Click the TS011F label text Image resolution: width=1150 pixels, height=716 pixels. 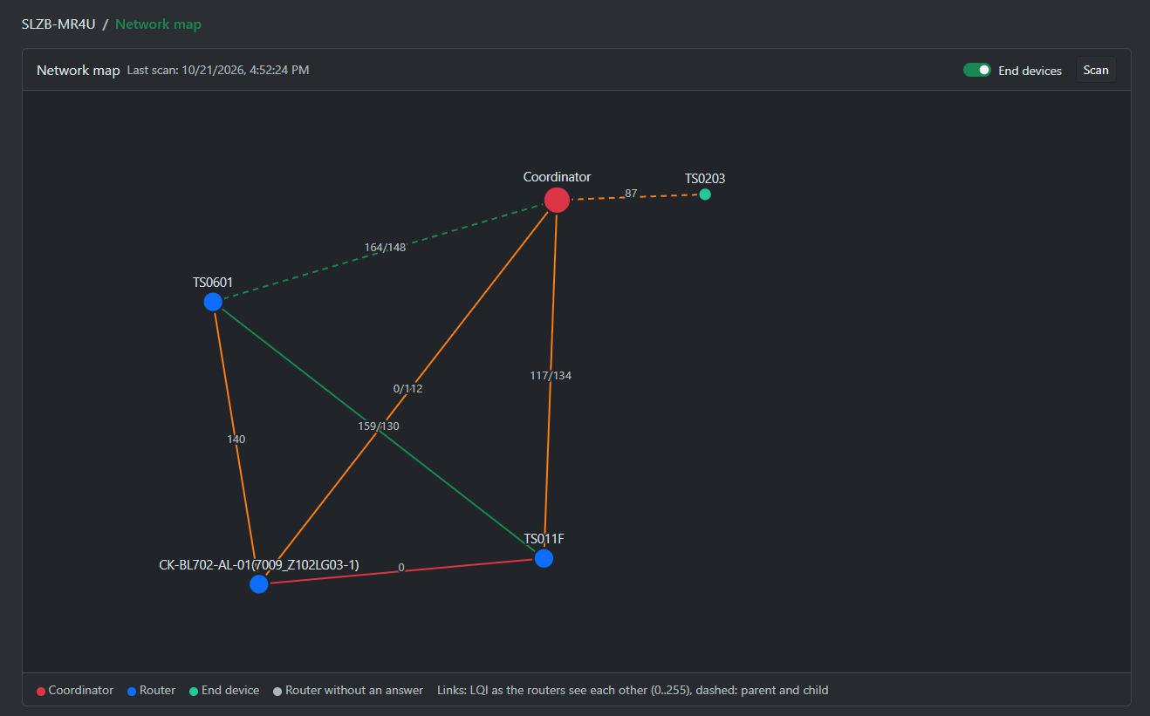click(x=544, y=538)
